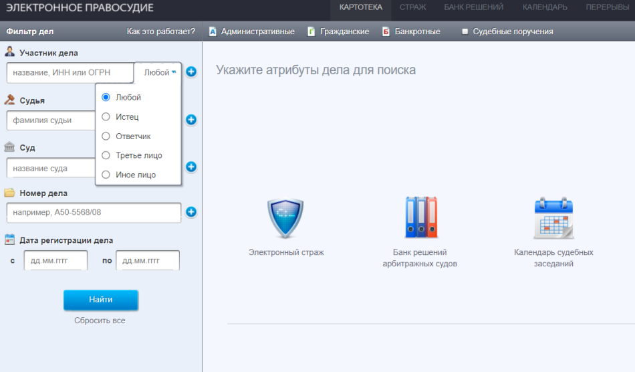Screen dimensions: 635x372
Task: Collapse the Любой participant type dropdown
Action: click(160, 72)
